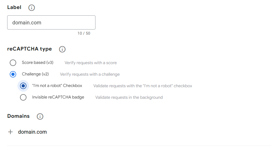This screenshot has height=147, width=271.
Task: Click the info icon next to Domains
Action: click(40, 116)
